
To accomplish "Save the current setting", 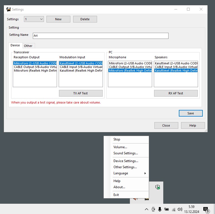I will pyautogui.click(x=191, y=113).
